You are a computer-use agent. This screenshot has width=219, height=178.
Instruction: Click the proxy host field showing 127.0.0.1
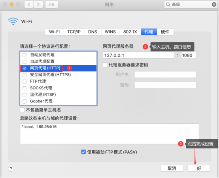pos(138,55)
